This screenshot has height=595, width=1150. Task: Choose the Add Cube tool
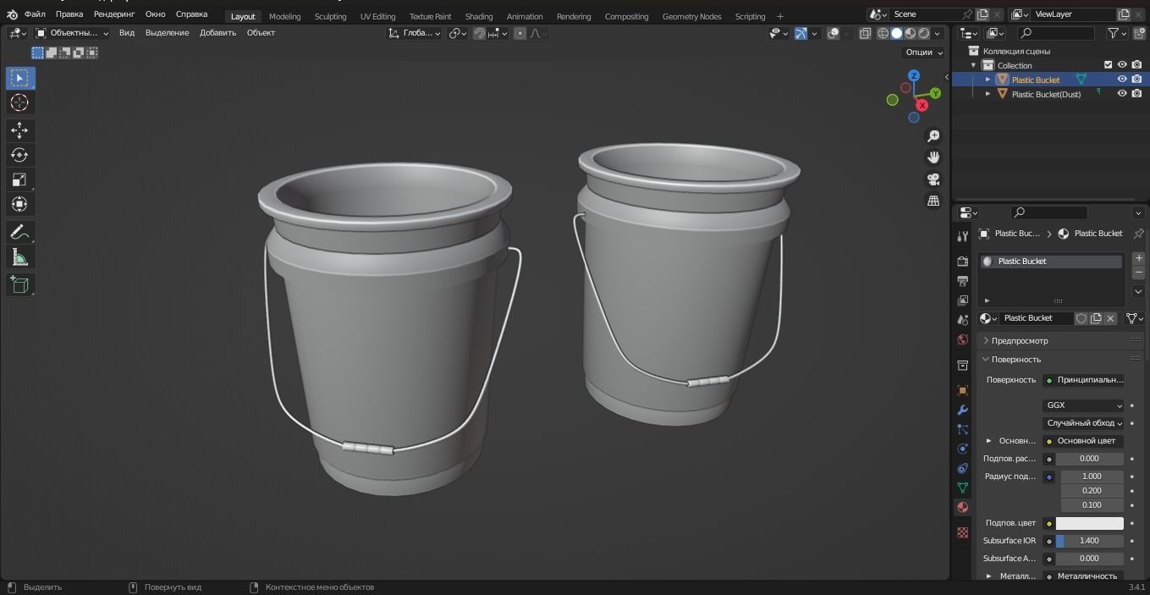click(x=19, y=284)
